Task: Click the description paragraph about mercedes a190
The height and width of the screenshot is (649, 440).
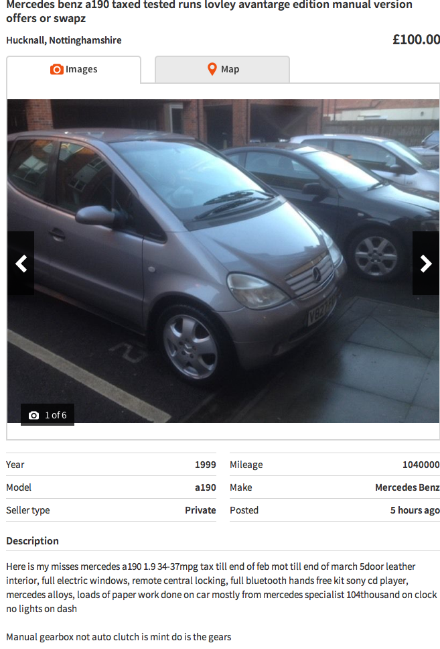Action: click(x=221, y=588)
